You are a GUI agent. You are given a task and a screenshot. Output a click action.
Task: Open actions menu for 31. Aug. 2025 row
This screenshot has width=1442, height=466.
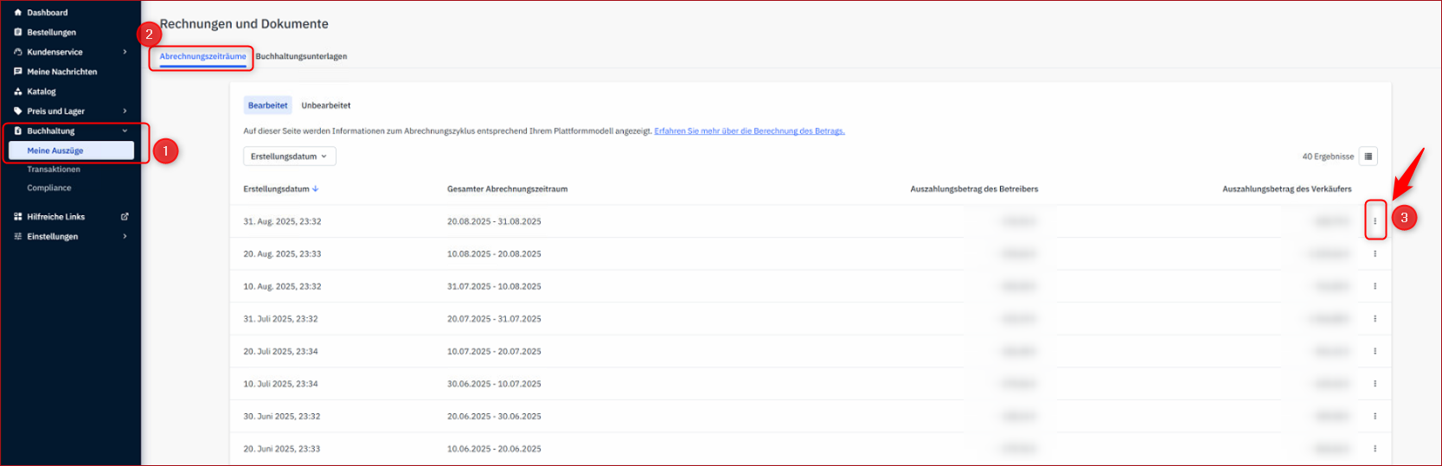[1375, 221]
